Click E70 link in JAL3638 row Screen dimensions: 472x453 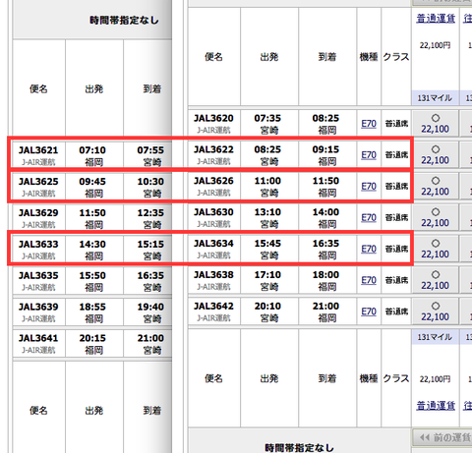click(x=369, y=280)
